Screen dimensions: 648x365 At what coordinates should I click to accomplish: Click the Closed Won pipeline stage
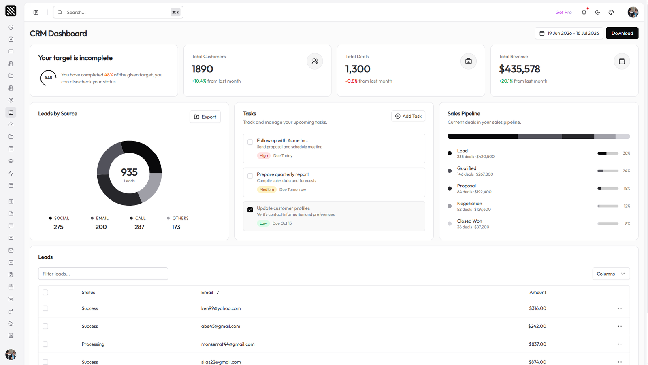click(539, 224)
